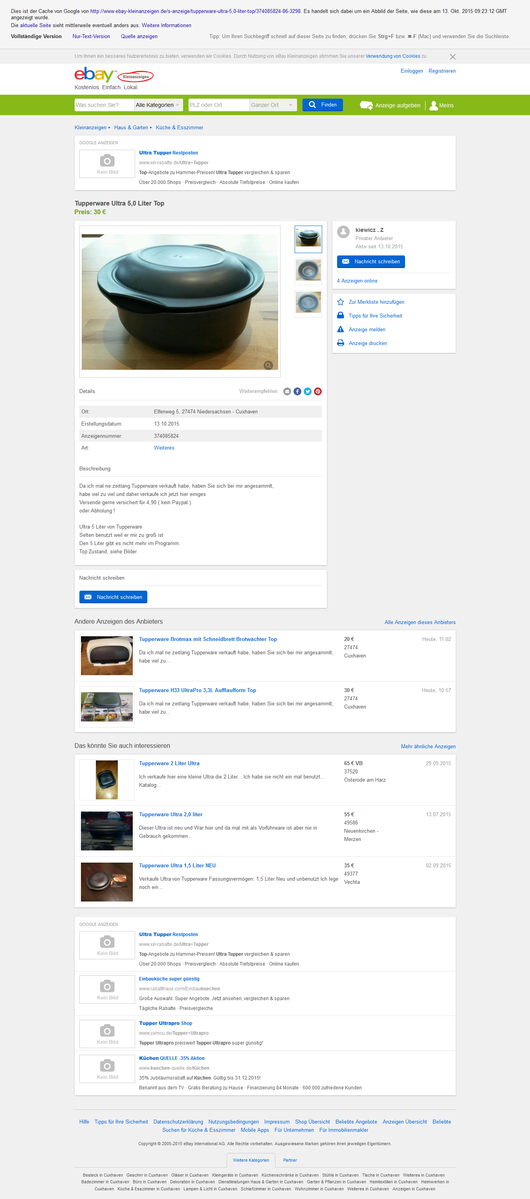Open Einbauküche super günstig ad

click(x=169, y=979)
